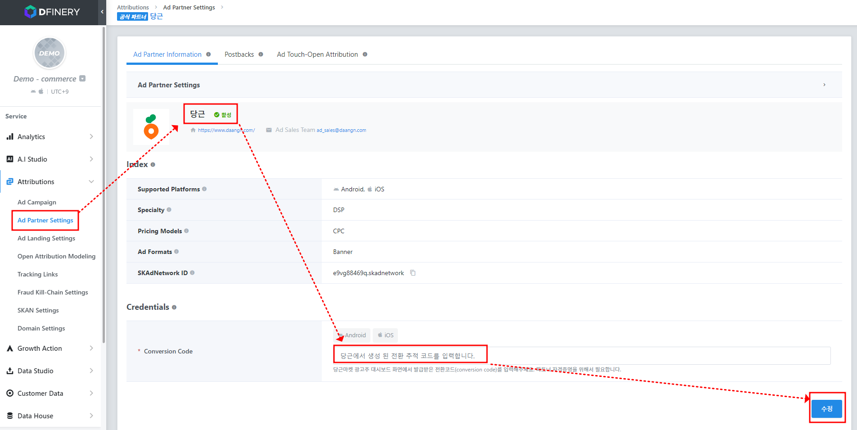Click info icon beside Supported Platforms
The height and width of the screenshot is (430, 857).
coord(204,189)
